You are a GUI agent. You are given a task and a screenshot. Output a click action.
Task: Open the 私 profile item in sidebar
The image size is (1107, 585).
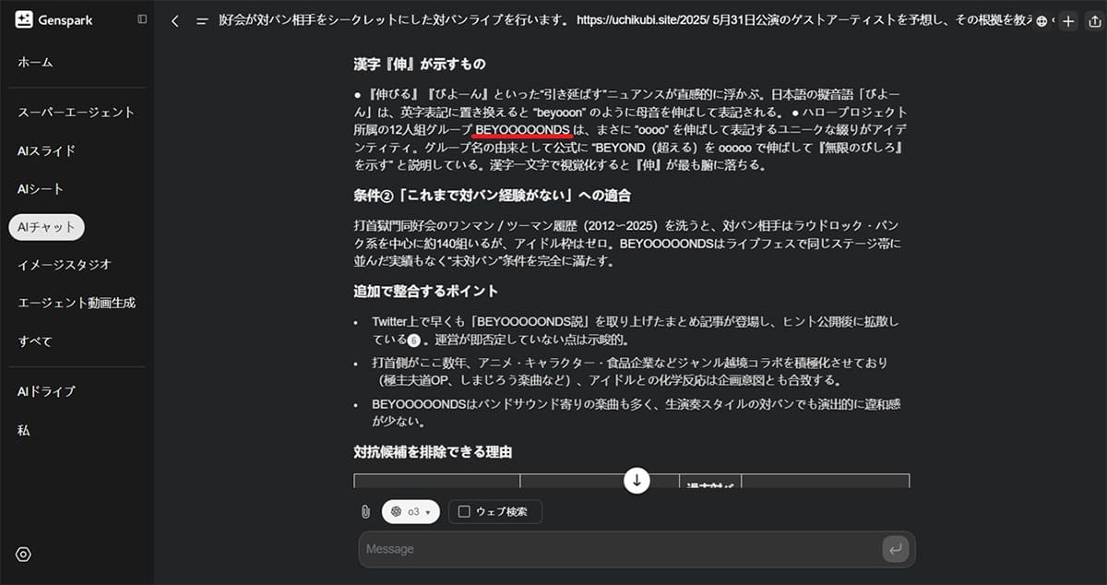click(23, 430)
